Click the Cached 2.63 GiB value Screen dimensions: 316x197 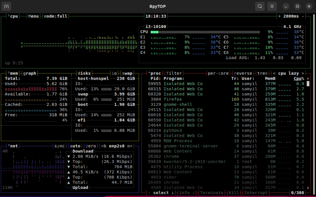pos(57,105)
